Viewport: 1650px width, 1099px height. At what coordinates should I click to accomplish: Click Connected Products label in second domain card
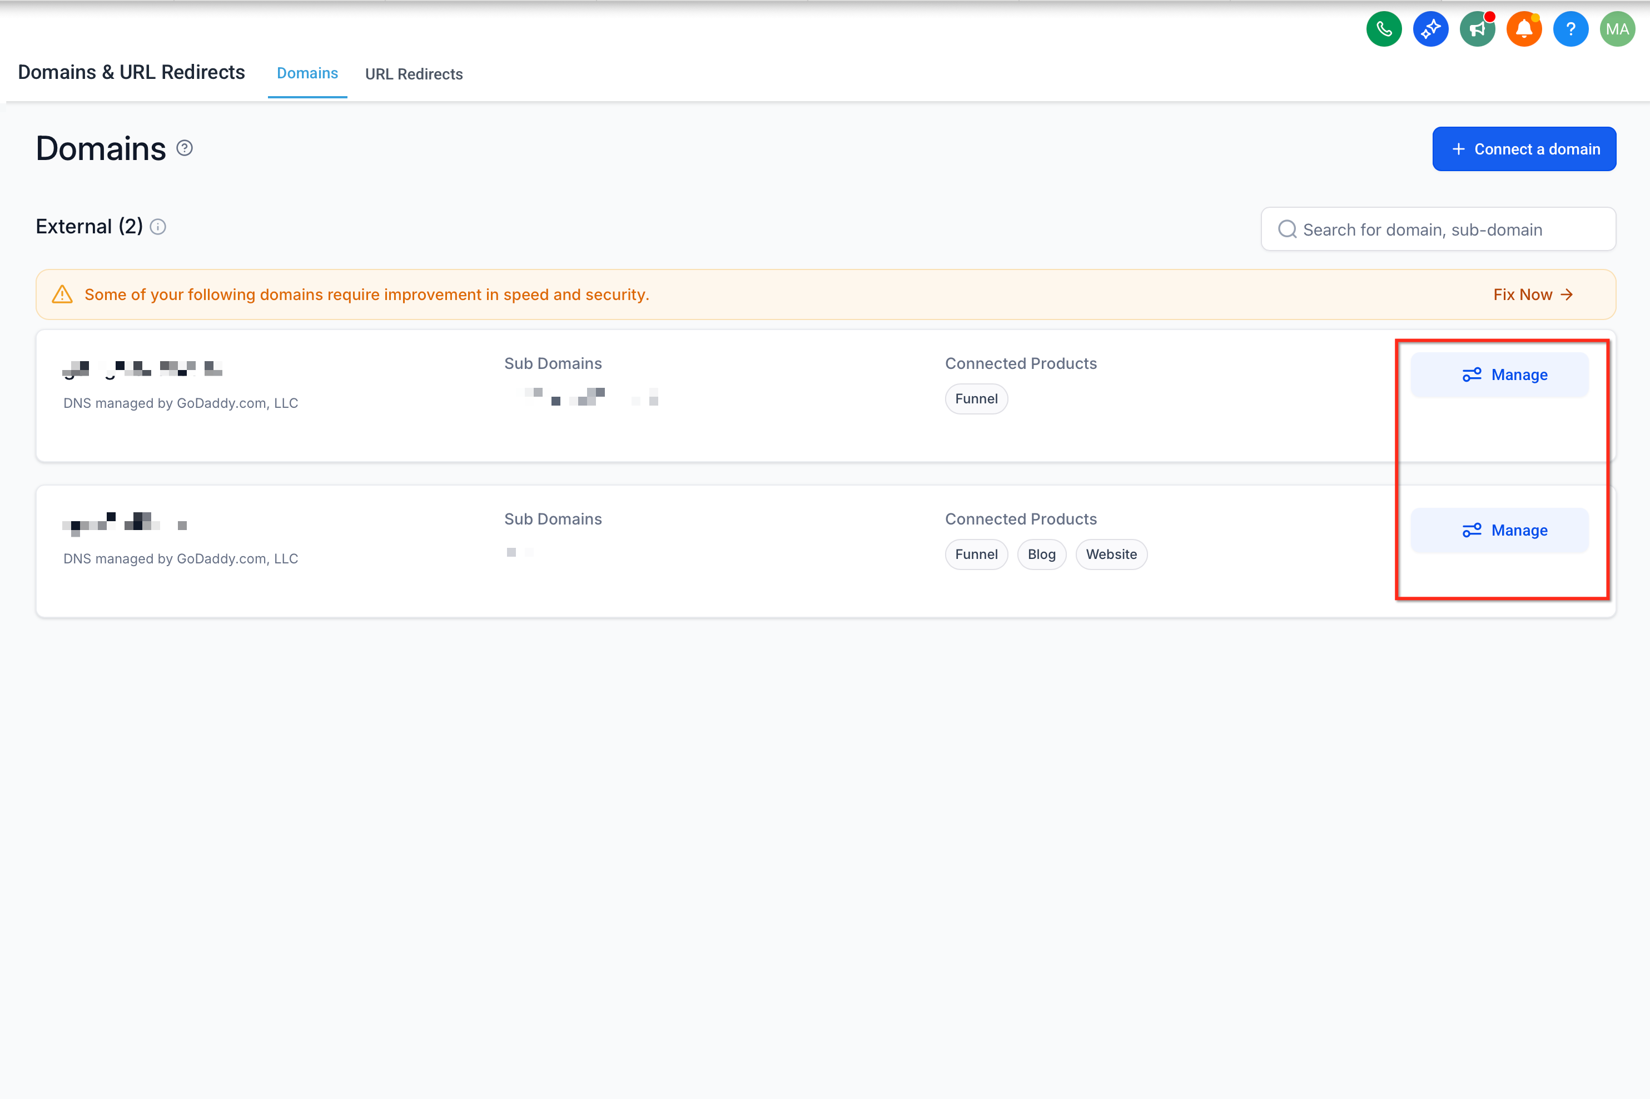click(x=1021, y=518)
